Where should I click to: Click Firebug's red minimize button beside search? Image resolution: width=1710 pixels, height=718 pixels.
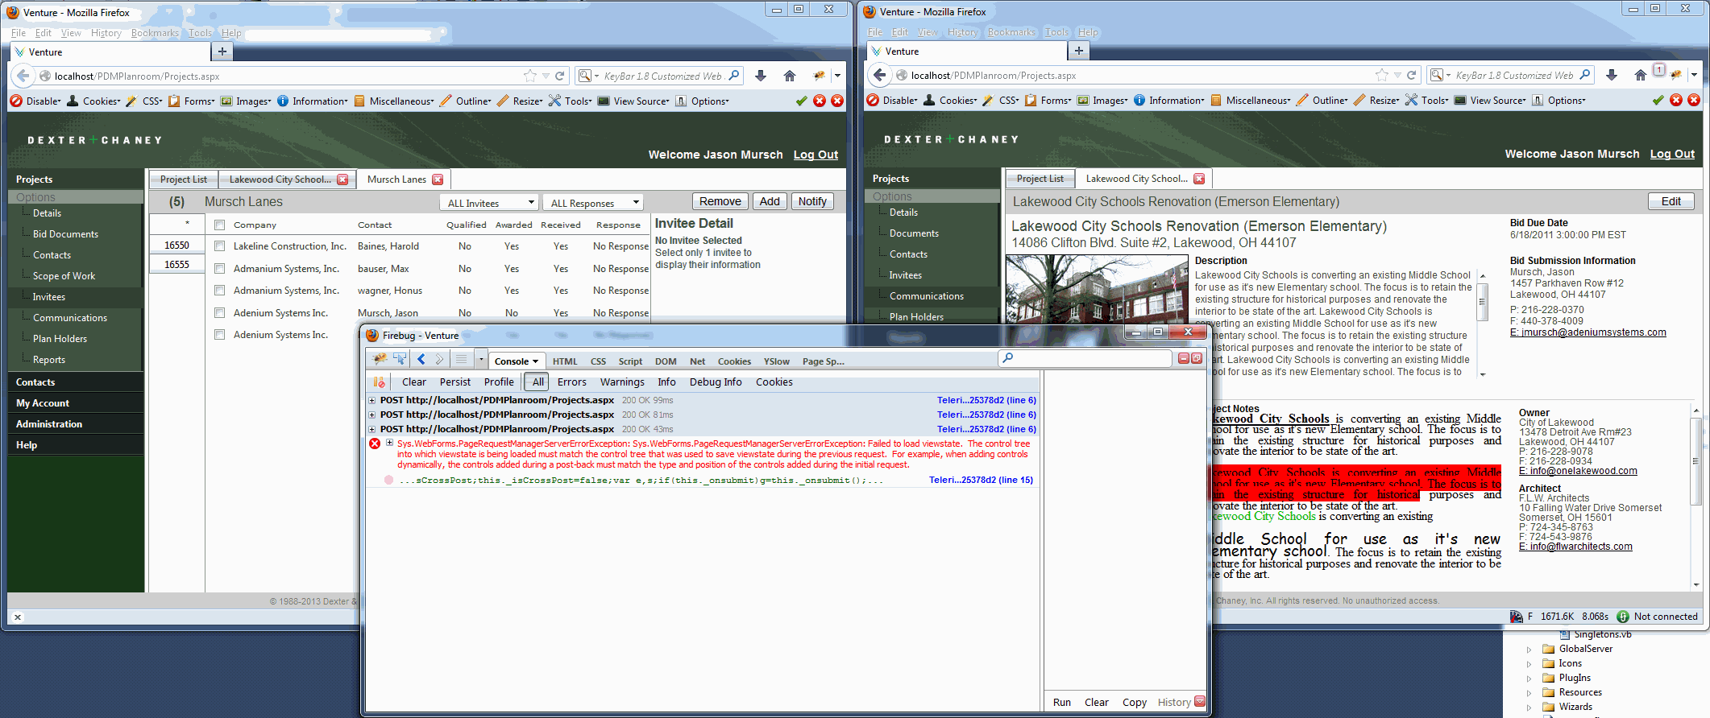click(1184, 358)
